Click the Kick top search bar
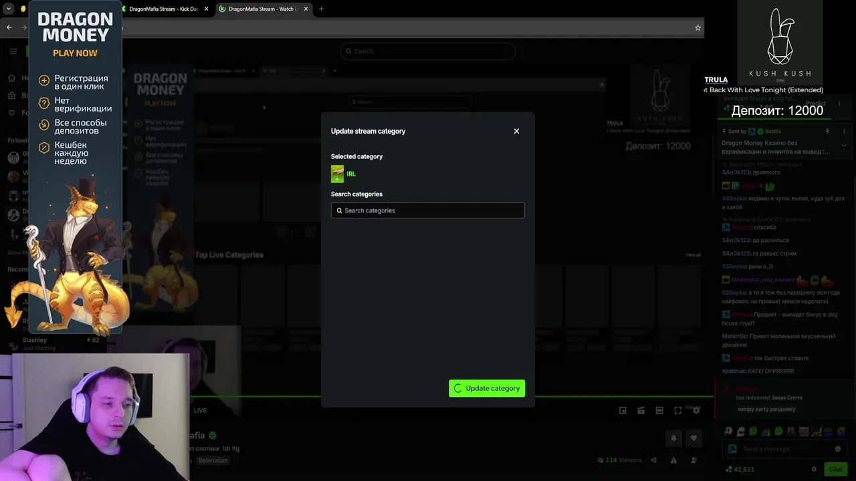The image size is (856, 481). 428,51
